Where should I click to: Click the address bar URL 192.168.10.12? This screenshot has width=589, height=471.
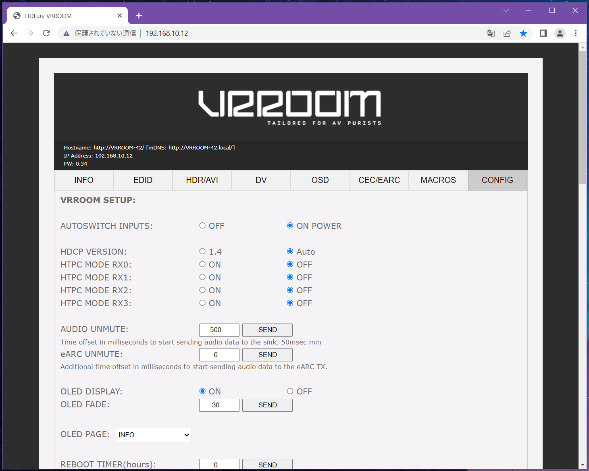(167, 33)
